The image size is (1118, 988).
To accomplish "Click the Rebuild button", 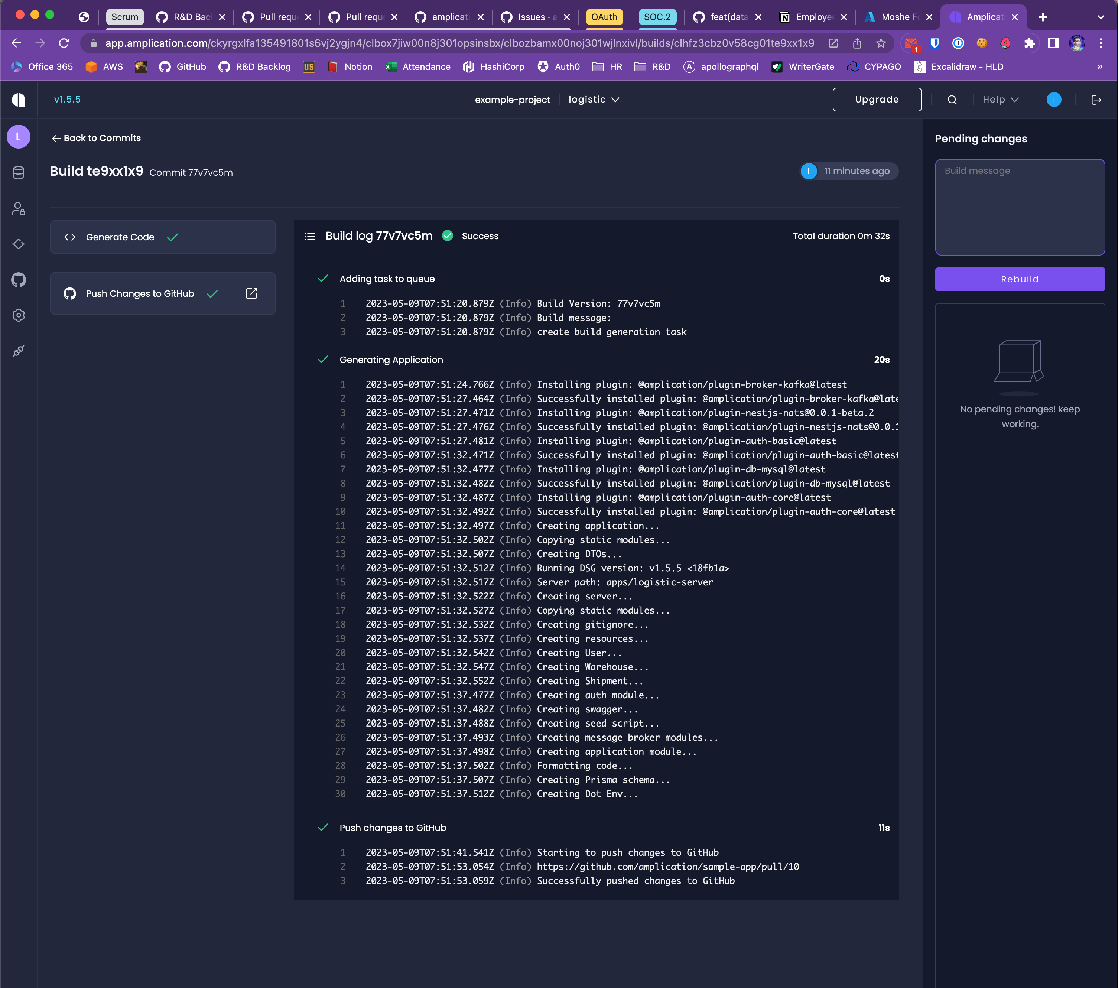I will tap(1020, 279).
